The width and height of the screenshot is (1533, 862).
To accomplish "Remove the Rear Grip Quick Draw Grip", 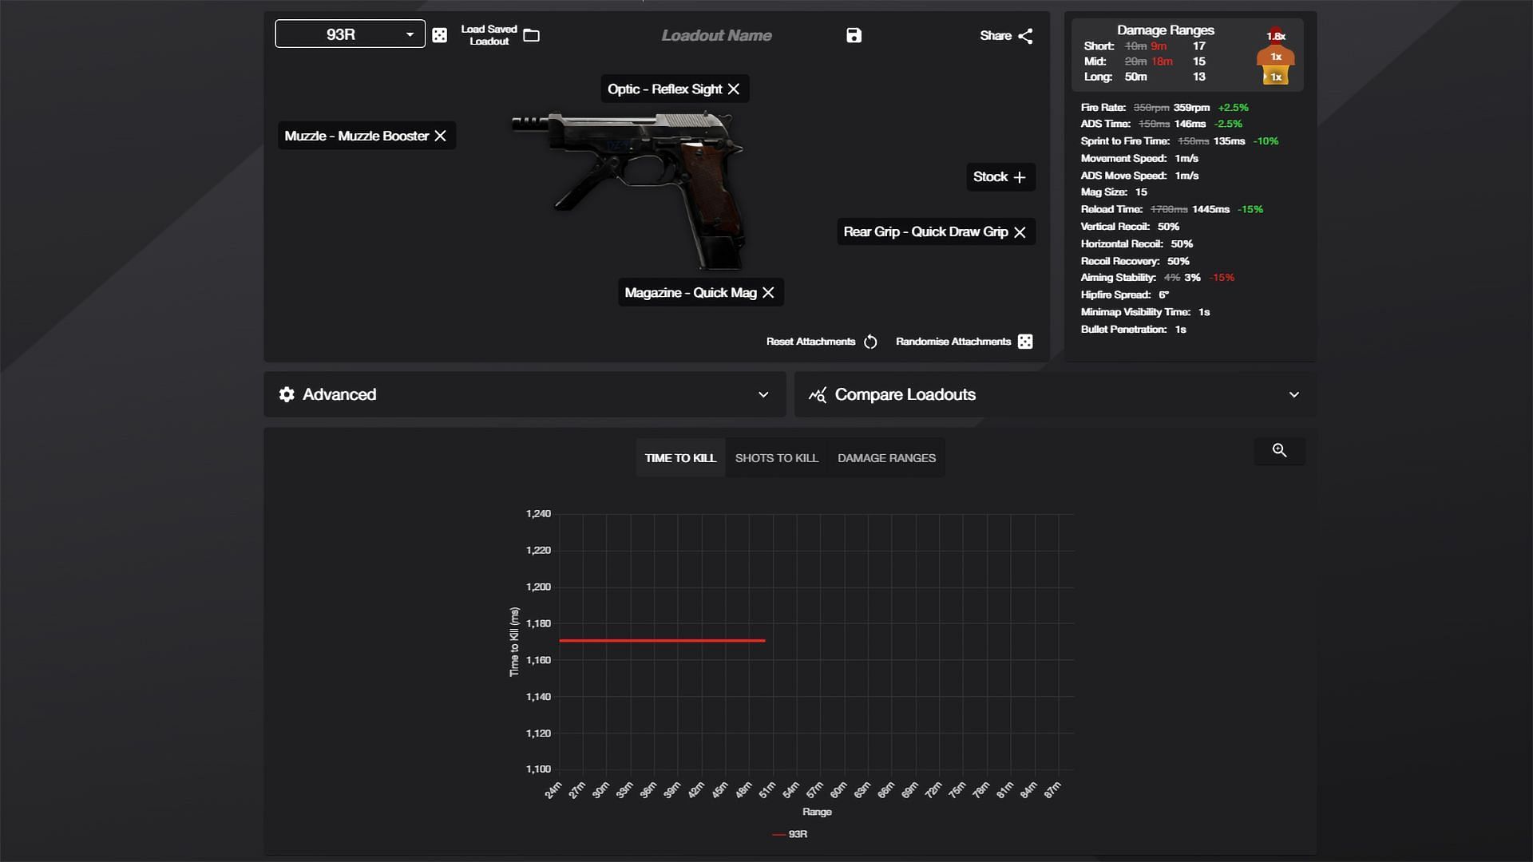I will 1019,231.
